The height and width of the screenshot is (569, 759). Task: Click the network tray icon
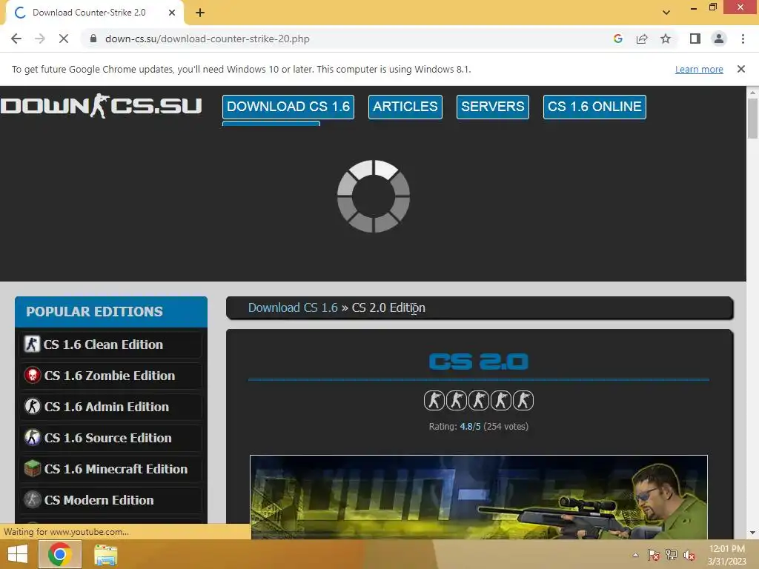(672, 555)
